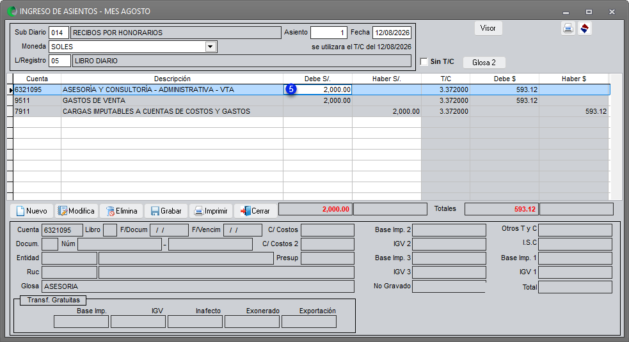Image resolution: width=629 pixels, height=342 pixels.
Task: Delete the entry with Elimina button
Action: click(121, 211)
